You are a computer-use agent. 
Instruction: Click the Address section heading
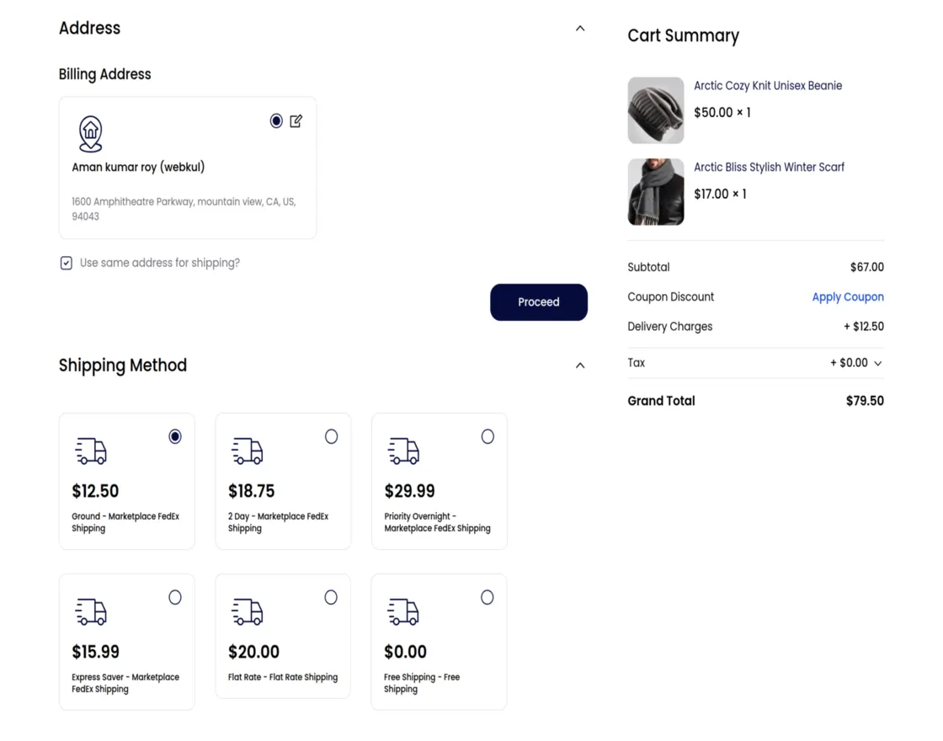(x=89, y=29)
